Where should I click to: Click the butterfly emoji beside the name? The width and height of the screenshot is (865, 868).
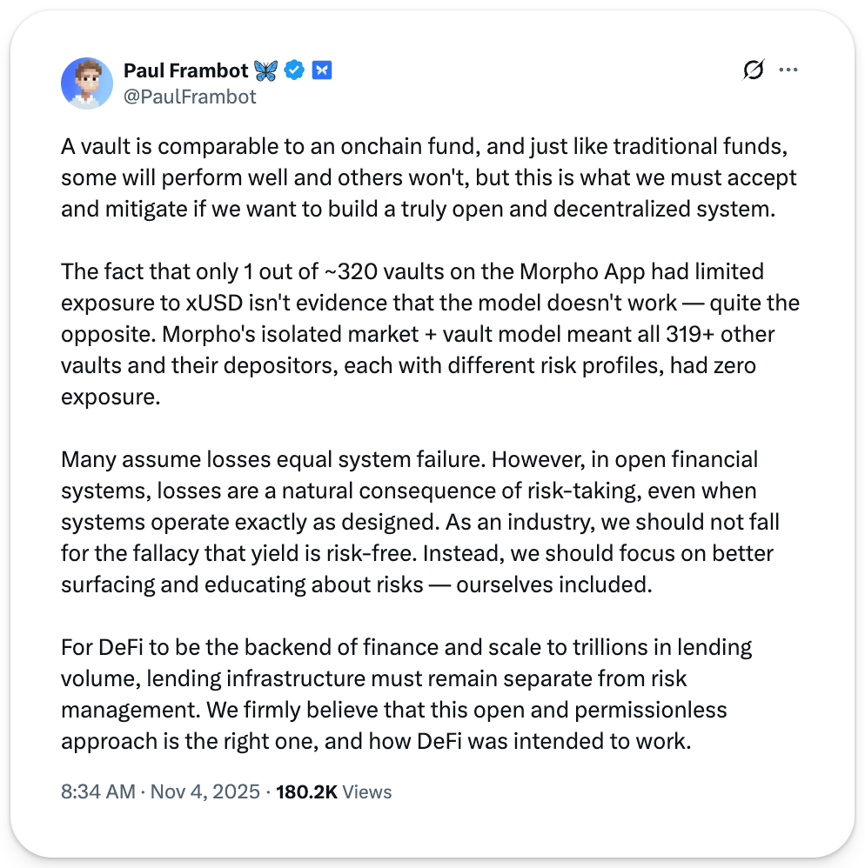coord(265,70)
